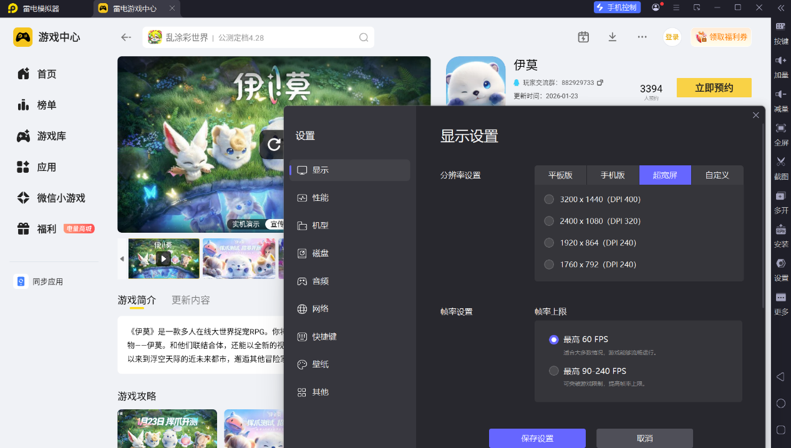This screenshot has width=791, height=448.
Task: Click the 减量 volume down icon
Action: tap(781, 94)
